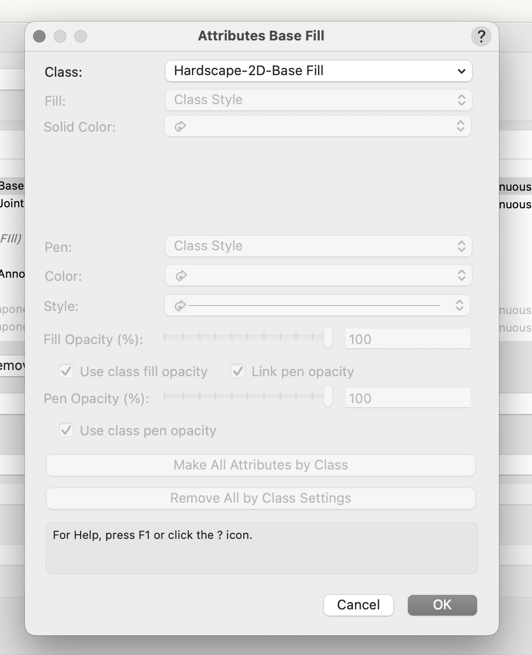
Task: Click the Pen Opacity percentage field
Action: pos(408,398)
